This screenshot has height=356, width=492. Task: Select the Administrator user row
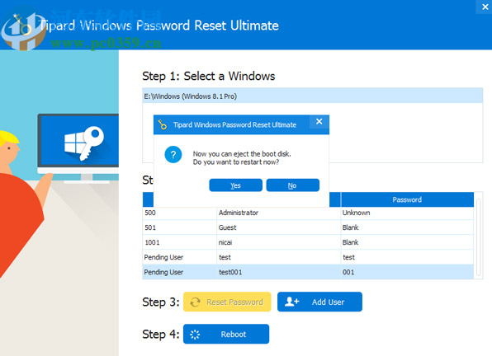(x=308, y=213)
